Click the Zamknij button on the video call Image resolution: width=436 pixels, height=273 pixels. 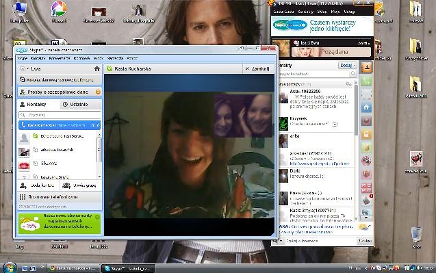257,68
